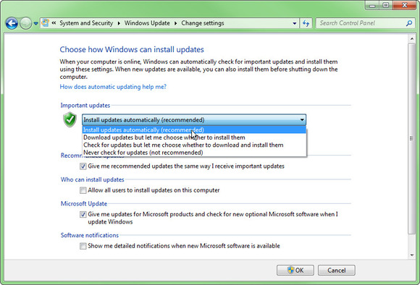Expand arrow after Windows Update breadcrumb

pyautogui.click(x=176, y=23)
